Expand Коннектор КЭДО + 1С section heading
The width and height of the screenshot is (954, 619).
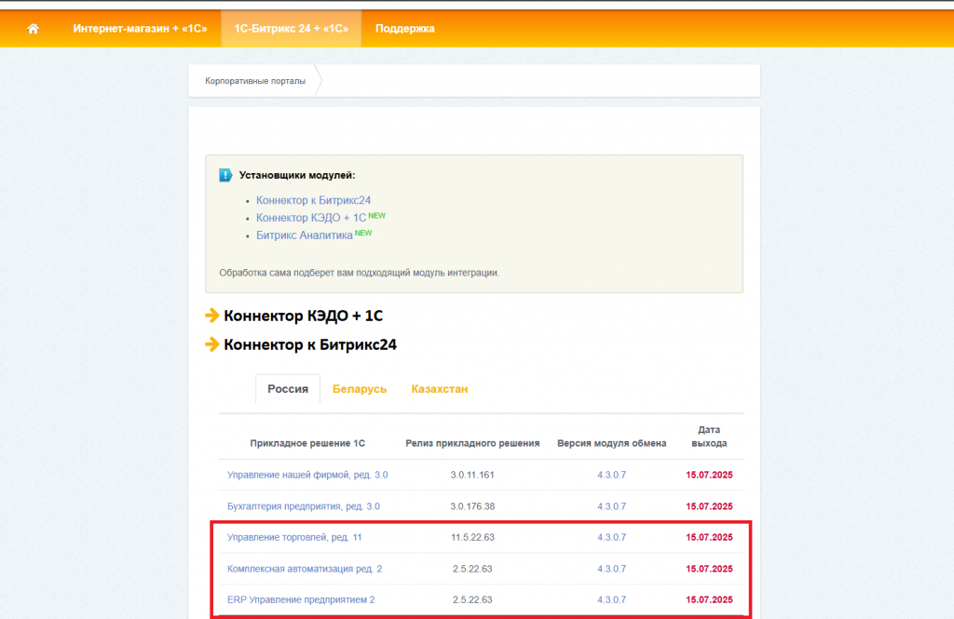(x=303, y=316)
